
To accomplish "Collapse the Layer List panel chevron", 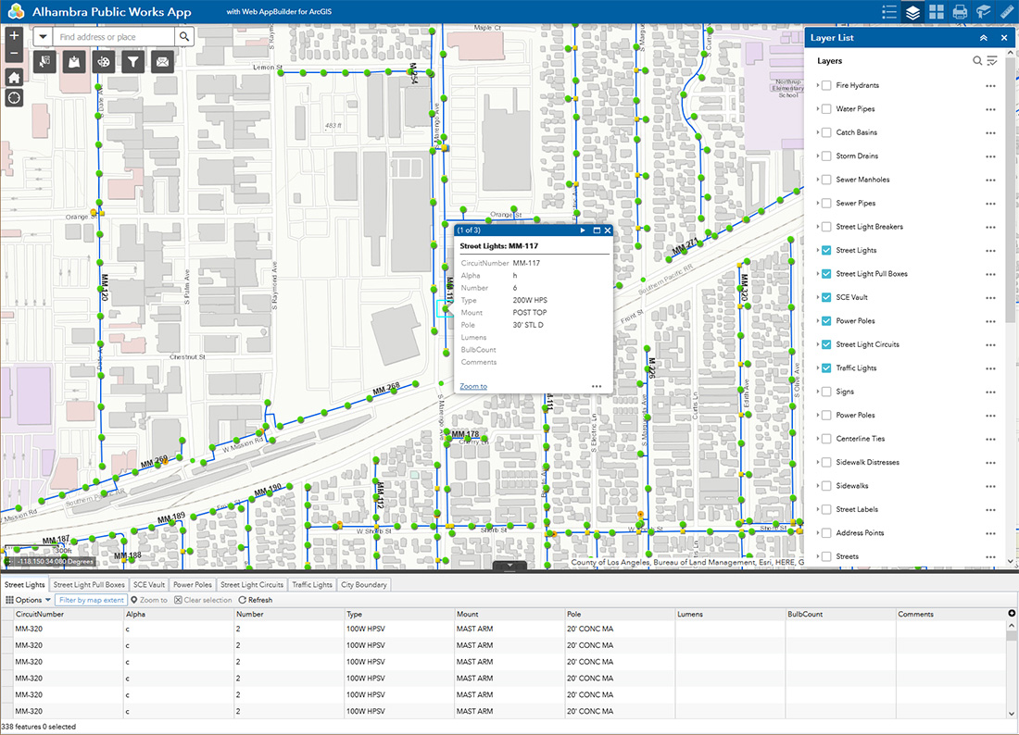I will point(984,38).
